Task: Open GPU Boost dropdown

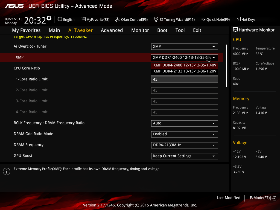Action: coord(185,156)
